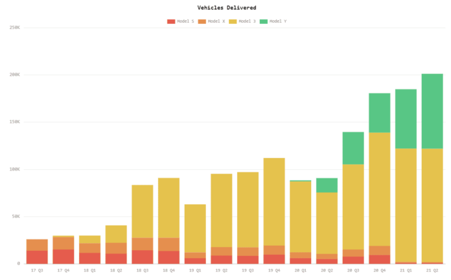Select the red Model S segment for 17 Q3
The image size is (451, 280).
[37, 257]
